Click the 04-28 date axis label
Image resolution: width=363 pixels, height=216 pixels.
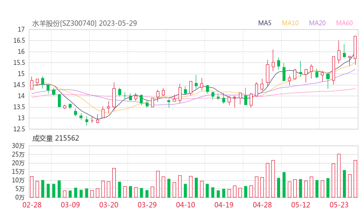pyautogui.click(x=262, y=205)
